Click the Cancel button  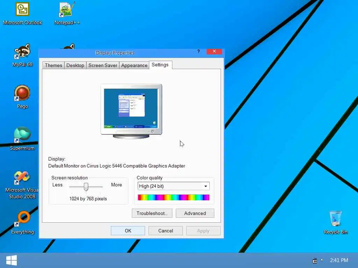tap(165, 231)
